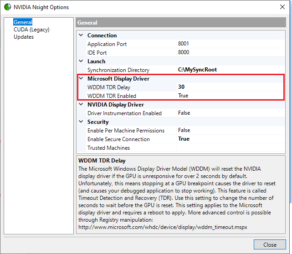Screen dimensions: 292x254
Task: Click the Enable Per Machine Permissions False value
Action: point(231,130)
